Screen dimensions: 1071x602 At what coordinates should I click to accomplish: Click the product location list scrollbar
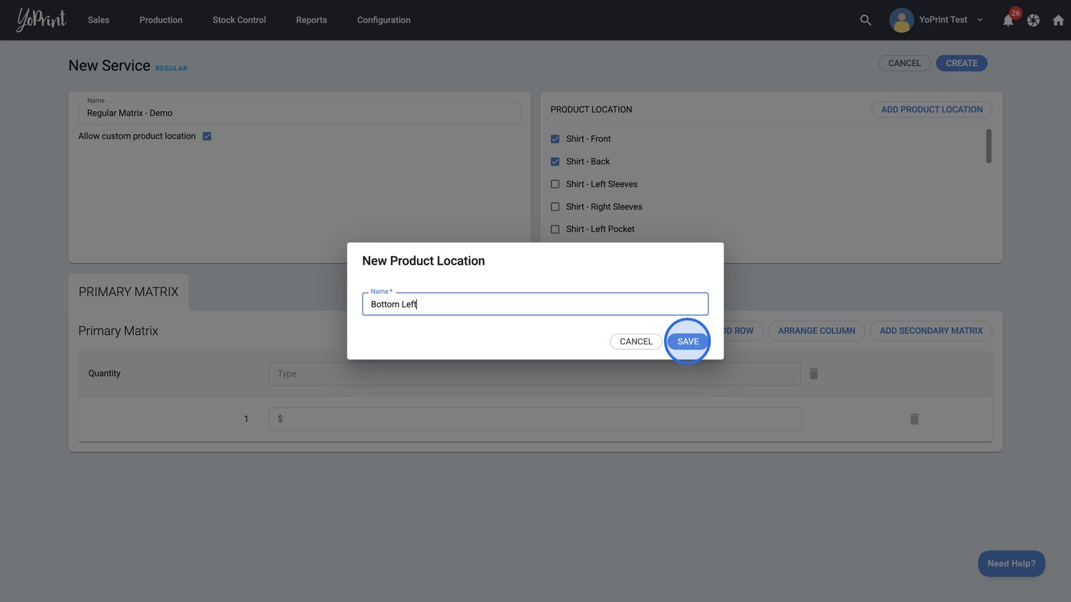click(989, 146)
